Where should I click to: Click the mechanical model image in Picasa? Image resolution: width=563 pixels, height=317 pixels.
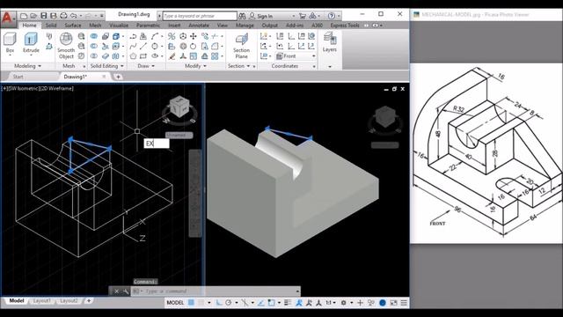[486, 153]
